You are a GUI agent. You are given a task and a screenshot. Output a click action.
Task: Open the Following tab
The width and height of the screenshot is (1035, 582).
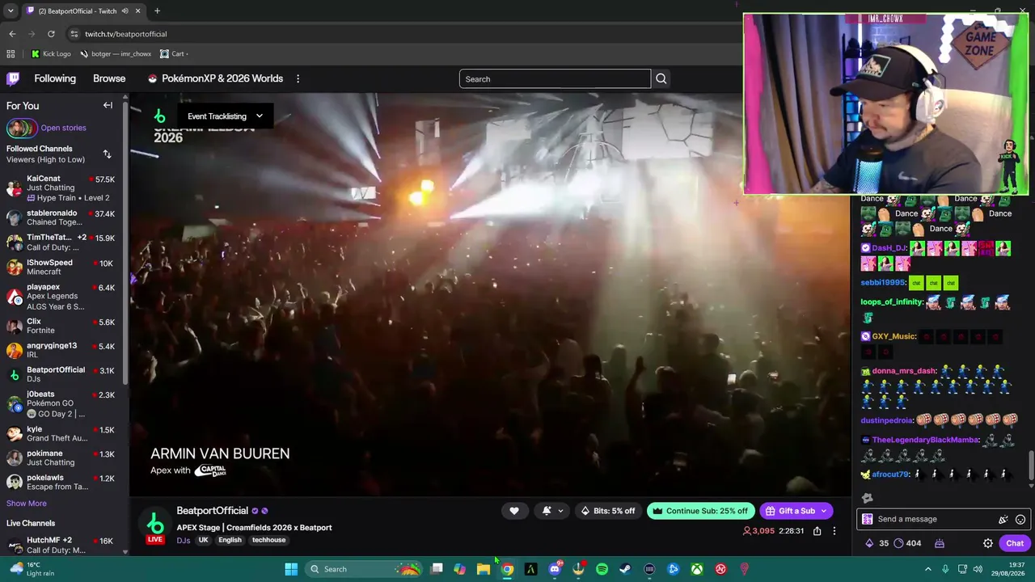coord(55,78)
